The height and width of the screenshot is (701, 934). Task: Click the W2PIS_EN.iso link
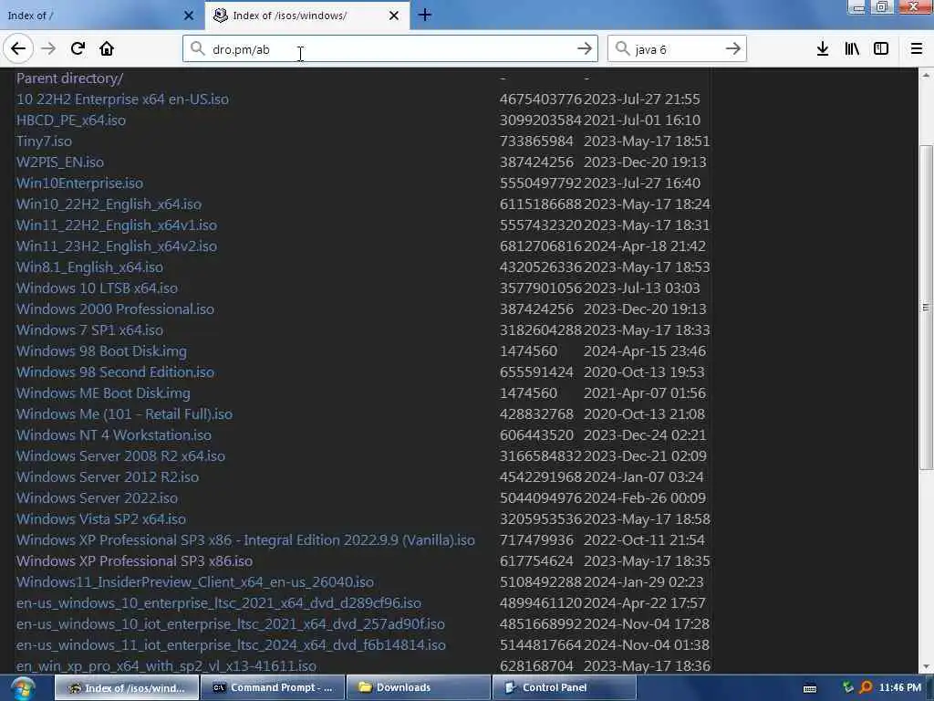pyautogui.click(x=59, y=162)
